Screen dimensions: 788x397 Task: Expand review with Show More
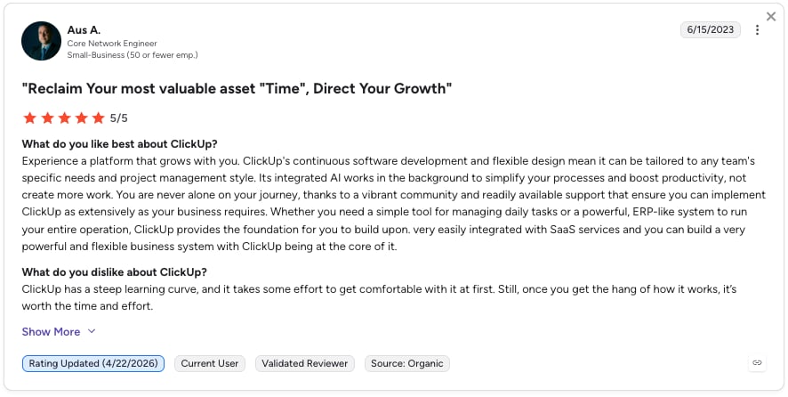point(51,332)
